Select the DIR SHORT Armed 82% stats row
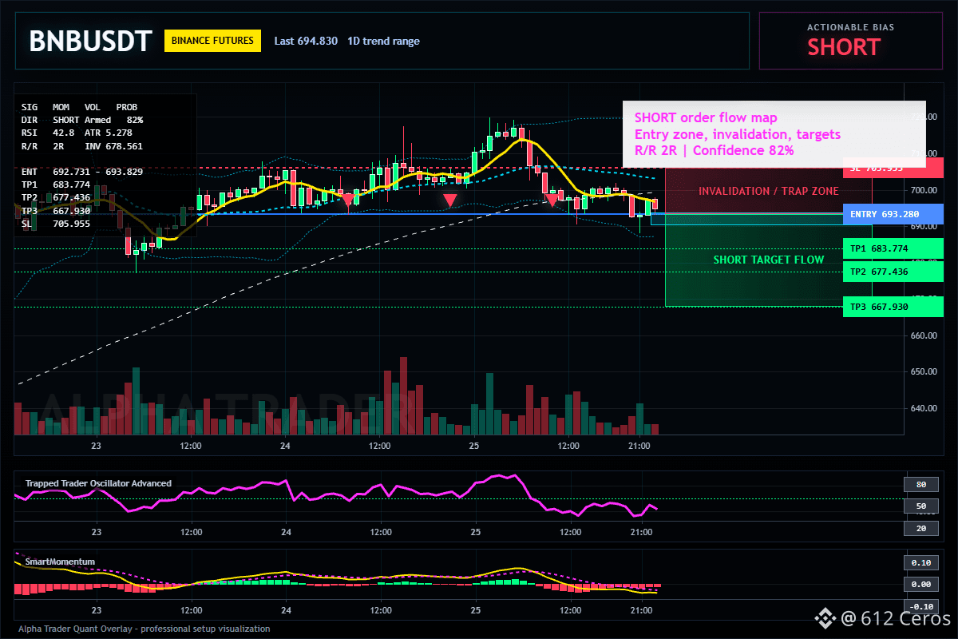This screenshot has height=639, width=958. coord(82,119)
